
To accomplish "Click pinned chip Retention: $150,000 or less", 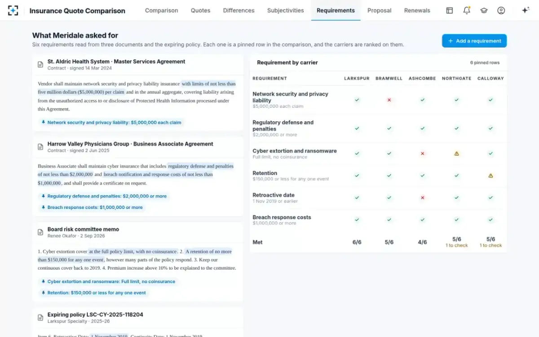I will click(93, 293).
